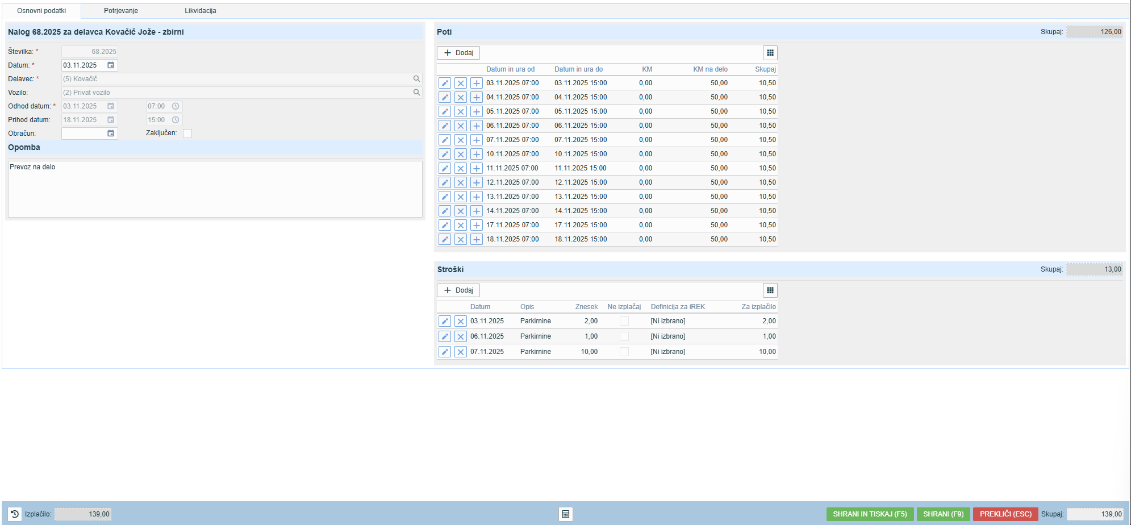Check Ne izplačaj for 07.11.2025 expense

624,352
